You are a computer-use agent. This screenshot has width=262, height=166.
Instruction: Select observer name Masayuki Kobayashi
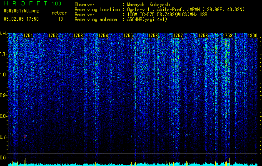point(150,5)
